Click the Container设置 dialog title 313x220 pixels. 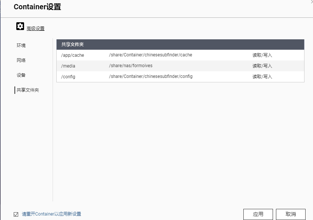(37, 7)
